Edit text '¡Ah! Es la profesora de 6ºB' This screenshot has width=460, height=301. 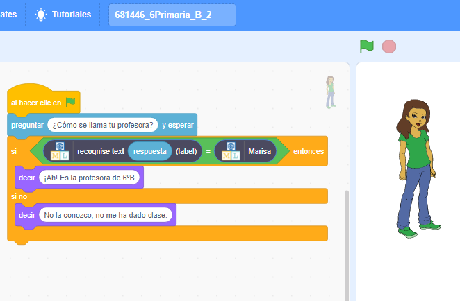pos(89,178)
